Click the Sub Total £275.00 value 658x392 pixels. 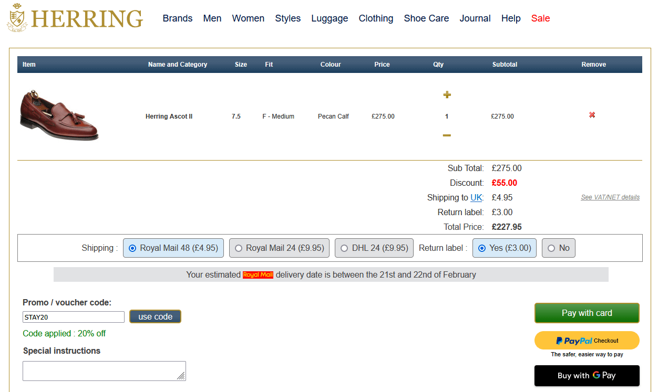pos(507,168)
